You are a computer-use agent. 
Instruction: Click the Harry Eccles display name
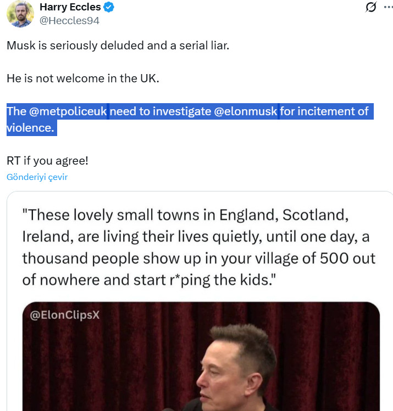point(70,7)
